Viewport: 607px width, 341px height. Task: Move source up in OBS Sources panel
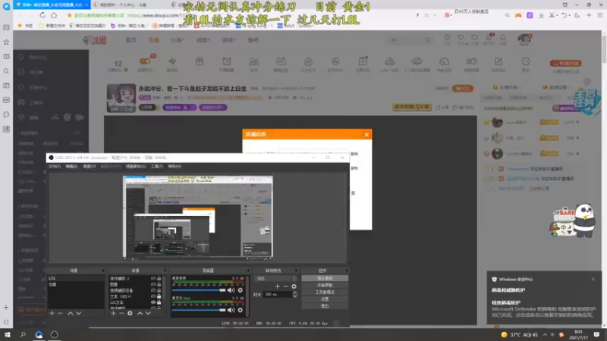[x=140, y=313]
